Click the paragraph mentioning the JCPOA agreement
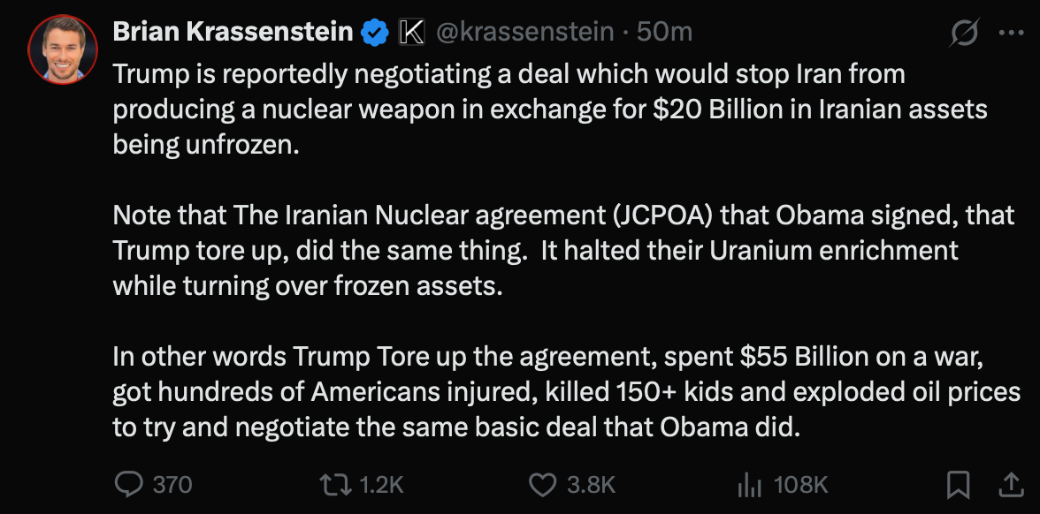This screenshot has width=1040, height=514. click(563, 250)
